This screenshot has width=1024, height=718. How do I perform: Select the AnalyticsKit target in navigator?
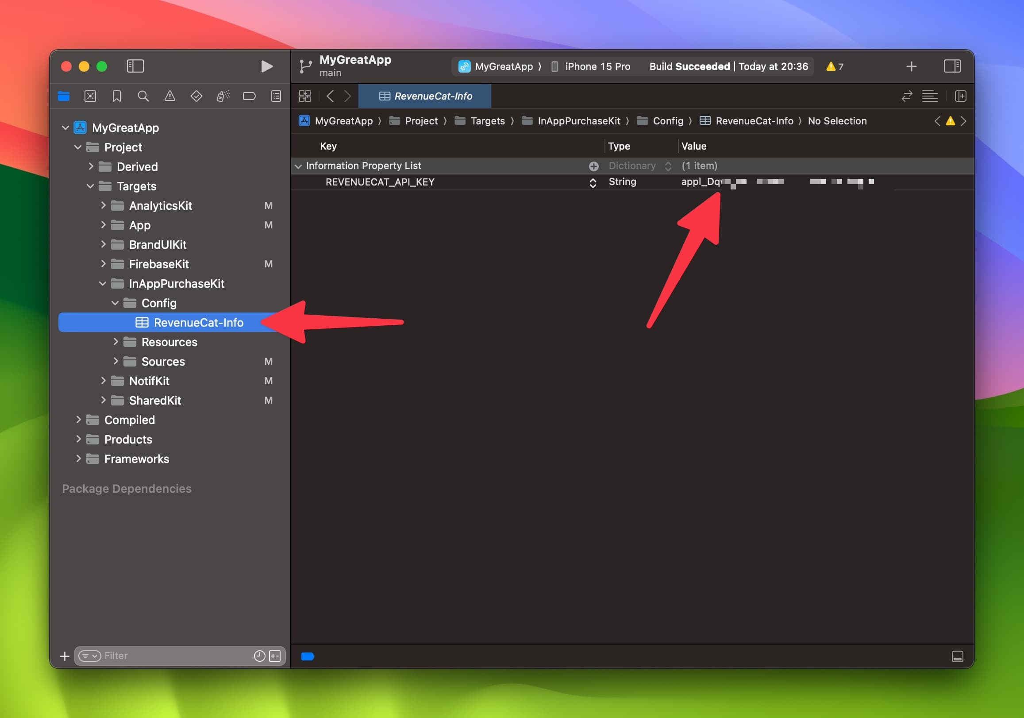[x=161, y=205]
